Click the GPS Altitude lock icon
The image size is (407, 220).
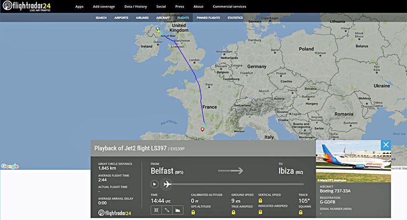[x=194, y=212]
